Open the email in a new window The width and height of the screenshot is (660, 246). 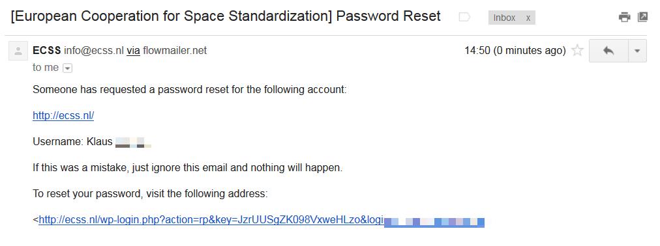[x=642, y=17]
